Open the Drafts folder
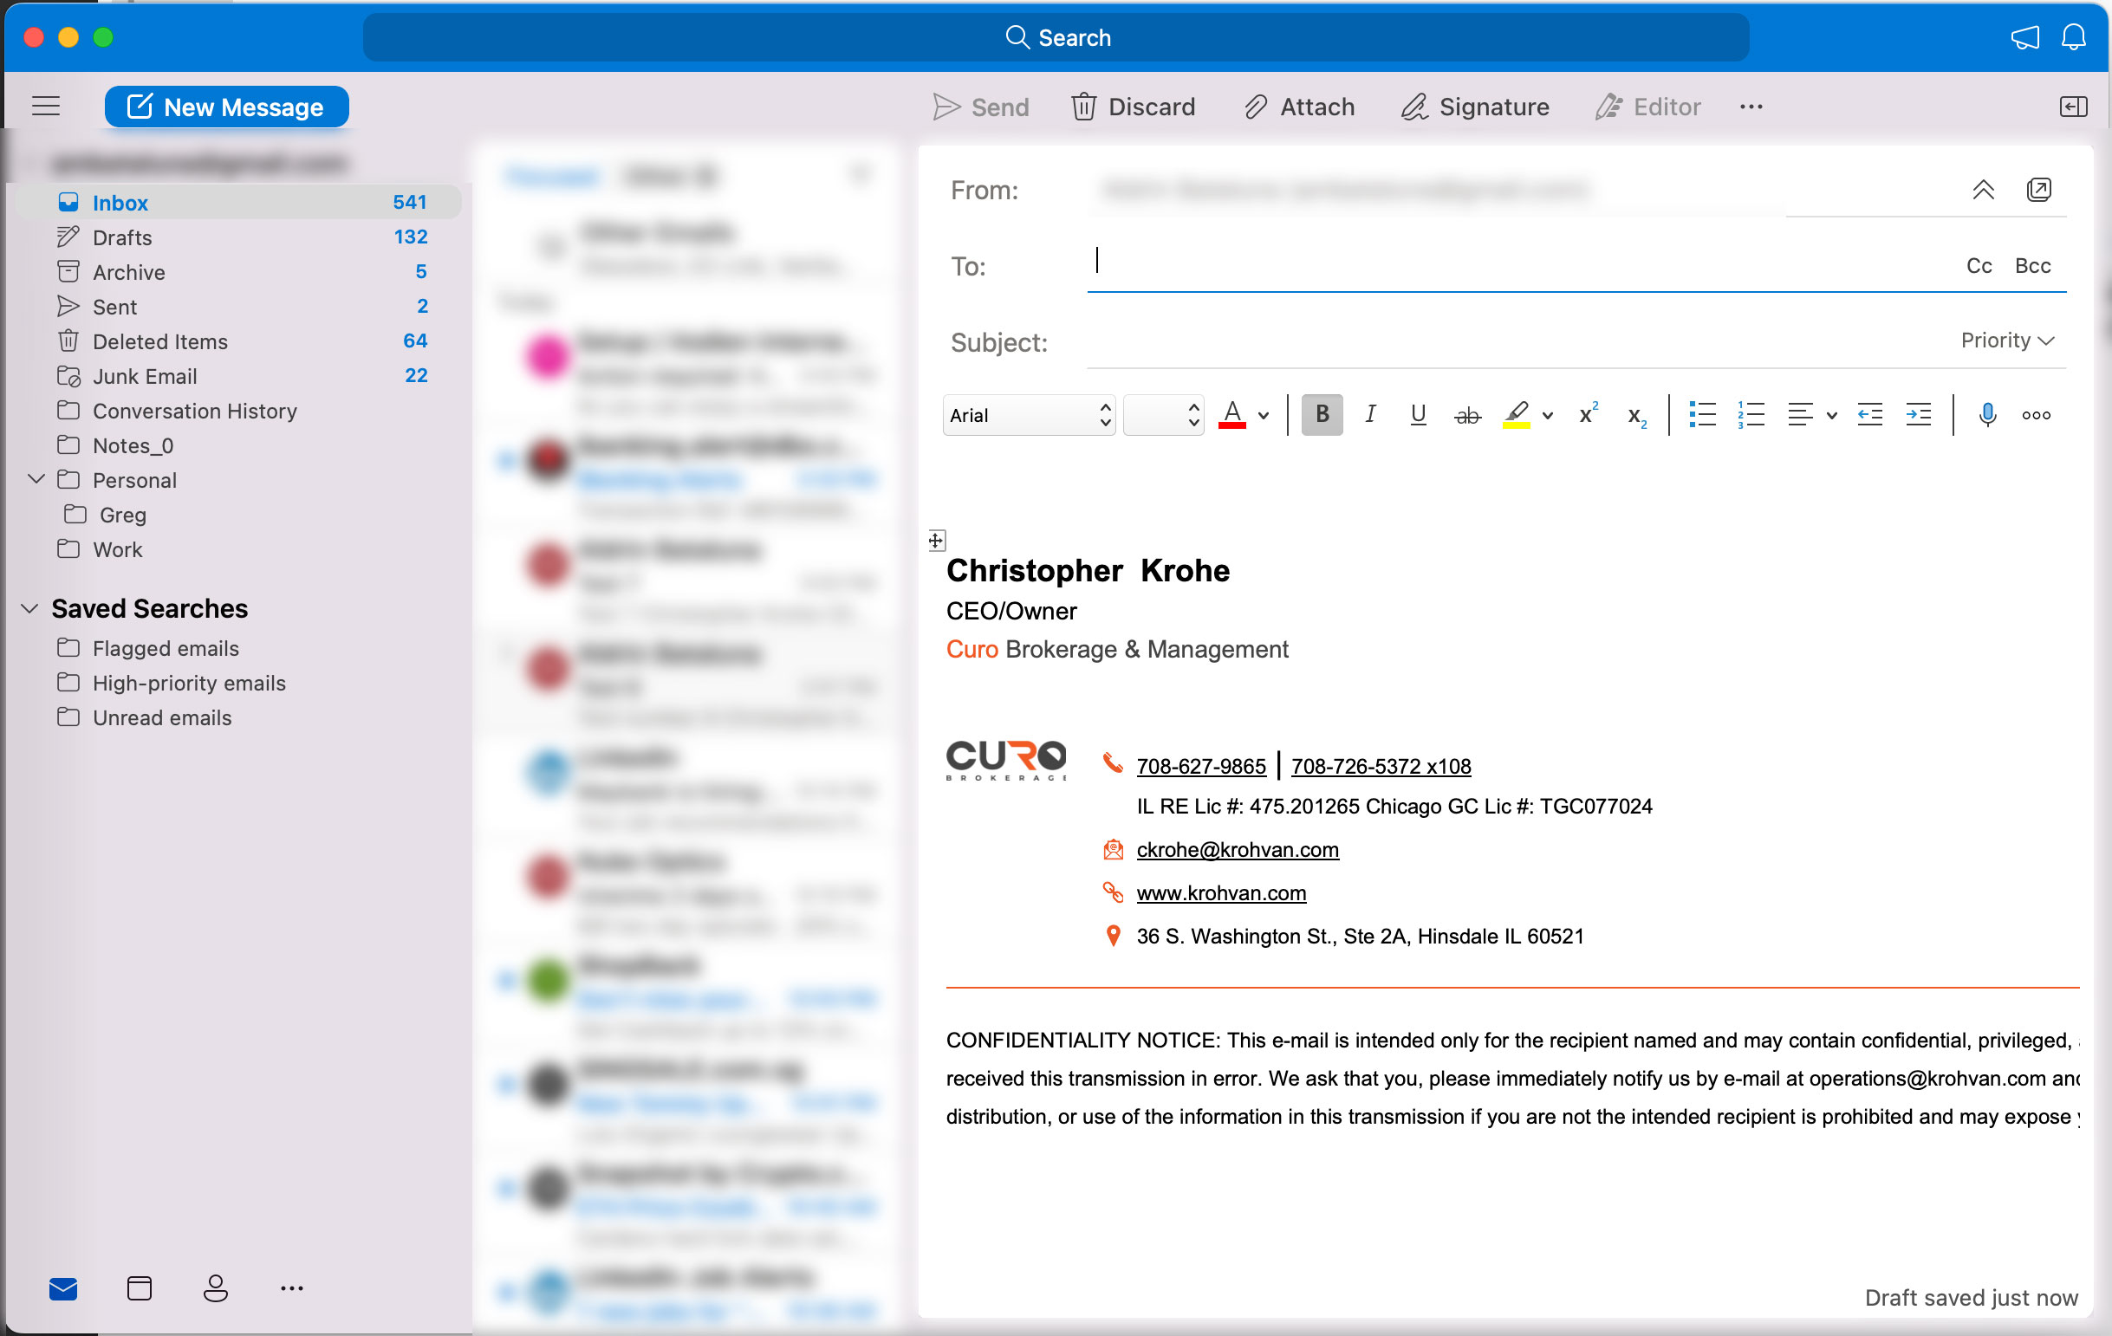 (x=122, y=237)
